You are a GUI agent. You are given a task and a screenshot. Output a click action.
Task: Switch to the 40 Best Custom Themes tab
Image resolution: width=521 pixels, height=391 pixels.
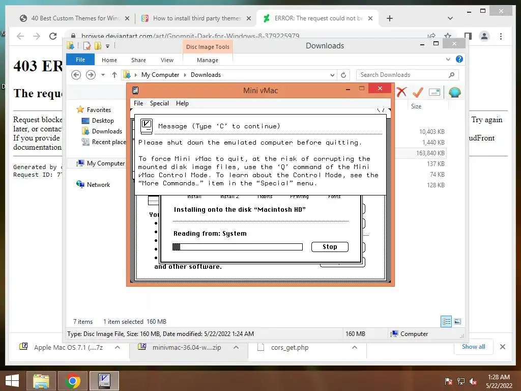pos(75,18)
